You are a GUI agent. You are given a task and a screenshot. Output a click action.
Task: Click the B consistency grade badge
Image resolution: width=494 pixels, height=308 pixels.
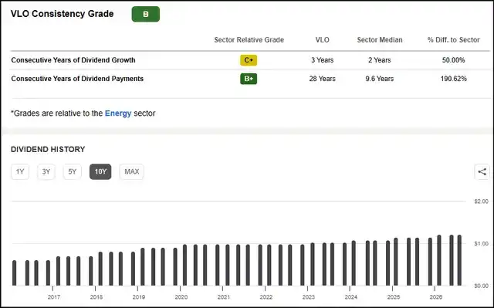click(x=146, y=14)
